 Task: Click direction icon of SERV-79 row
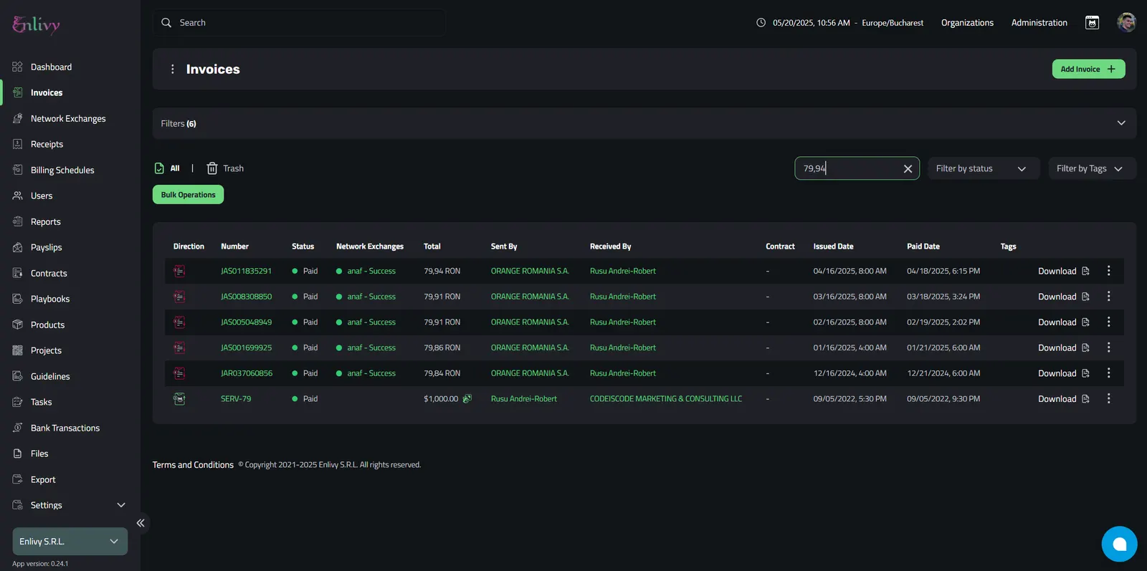click(x=179, y=398)
